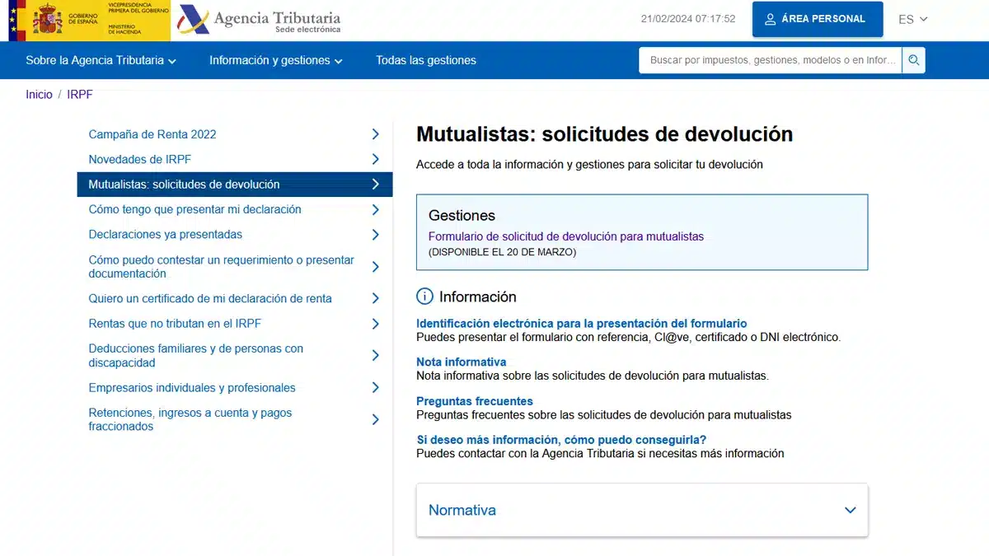This screenshot has width=989, height=556.
Task: Open Formulario de solicitud de devolución link
Action: [566, 236]
